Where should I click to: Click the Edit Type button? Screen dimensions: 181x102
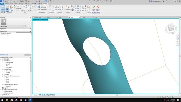(x=28, y=26)
